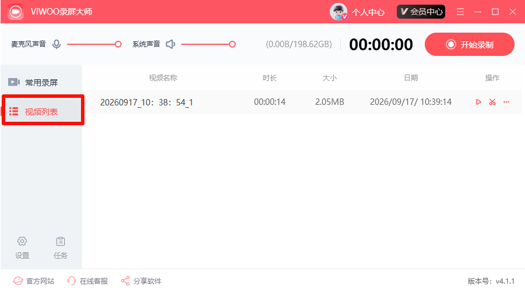Switch to 常用录屏 tab
The width and height of the screenshot is (525, 293).
tap(41, 82)
